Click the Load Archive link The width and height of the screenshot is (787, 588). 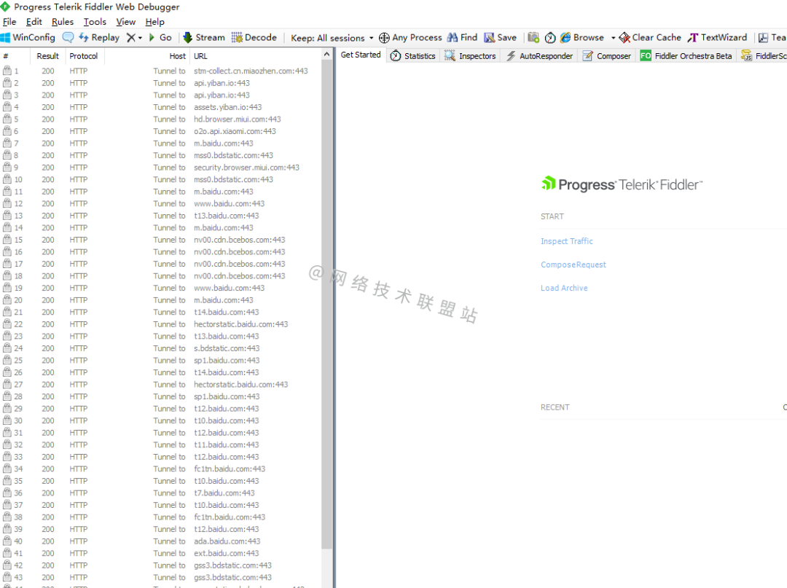tap(564, 288)
